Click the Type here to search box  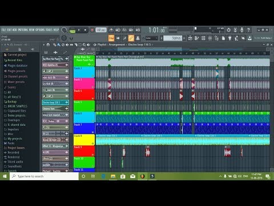coord(44,176)
